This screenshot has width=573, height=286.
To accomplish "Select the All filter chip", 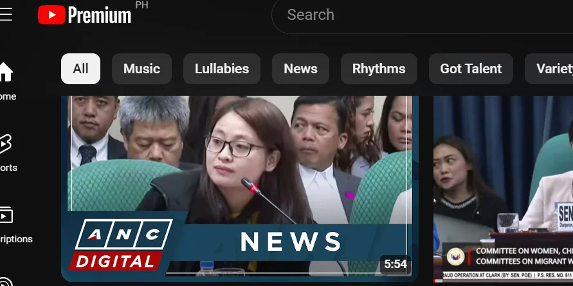I will (80, 69).
